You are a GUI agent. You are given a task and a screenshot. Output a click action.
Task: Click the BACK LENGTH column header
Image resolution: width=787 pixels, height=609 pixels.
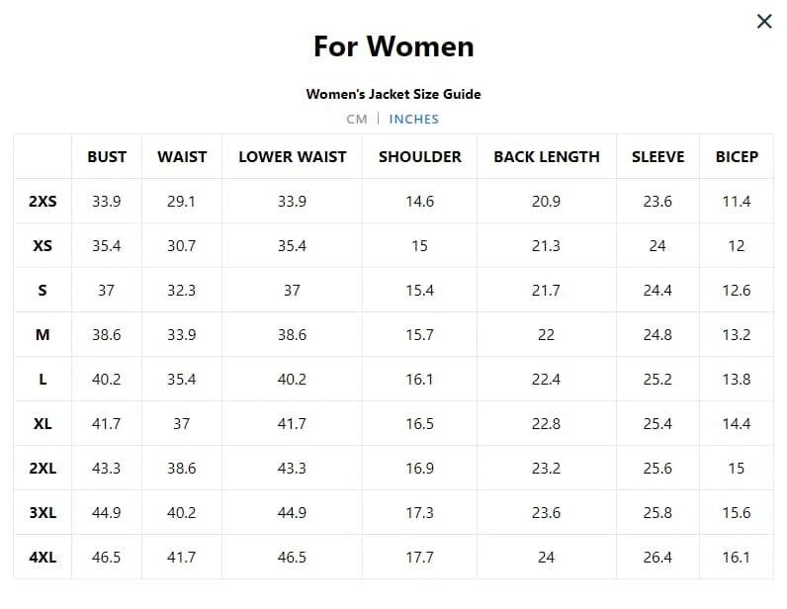[547, 156]
